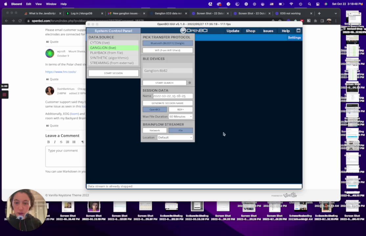This screenshot has height=236, width=366.
Task: Stop the screen recording
Action: (x=4, y=95)
